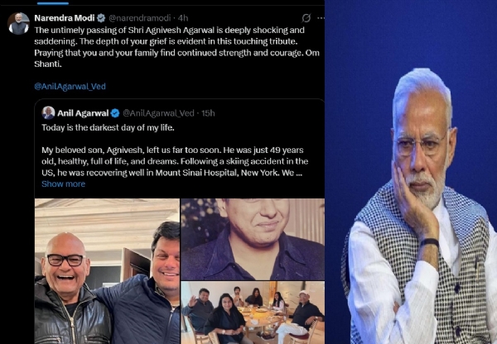Click the @narendramodi handle
Viewport: 497px width, 344px height.
point(138,17)
